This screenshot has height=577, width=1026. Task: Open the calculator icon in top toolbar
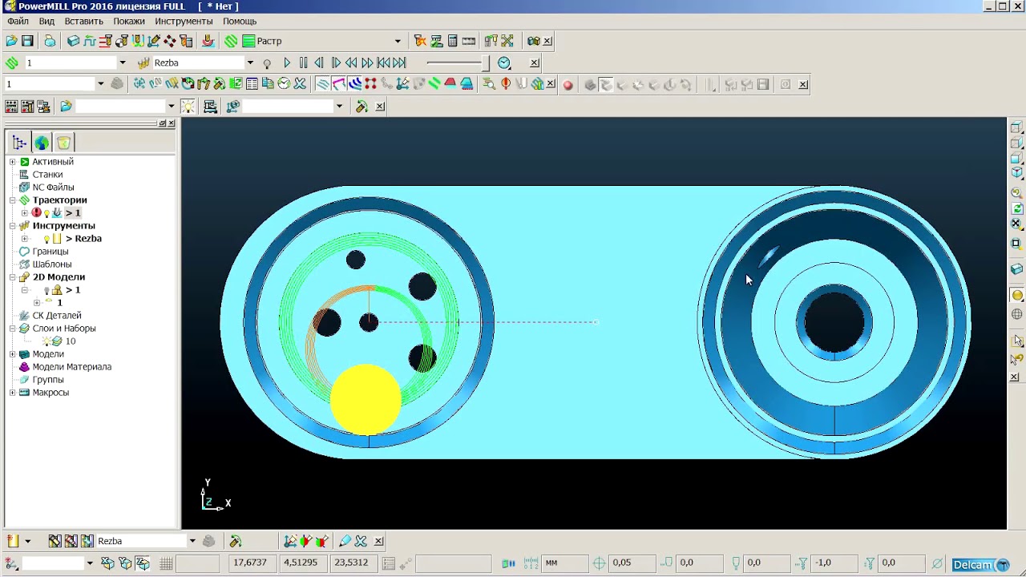point(452,41)
